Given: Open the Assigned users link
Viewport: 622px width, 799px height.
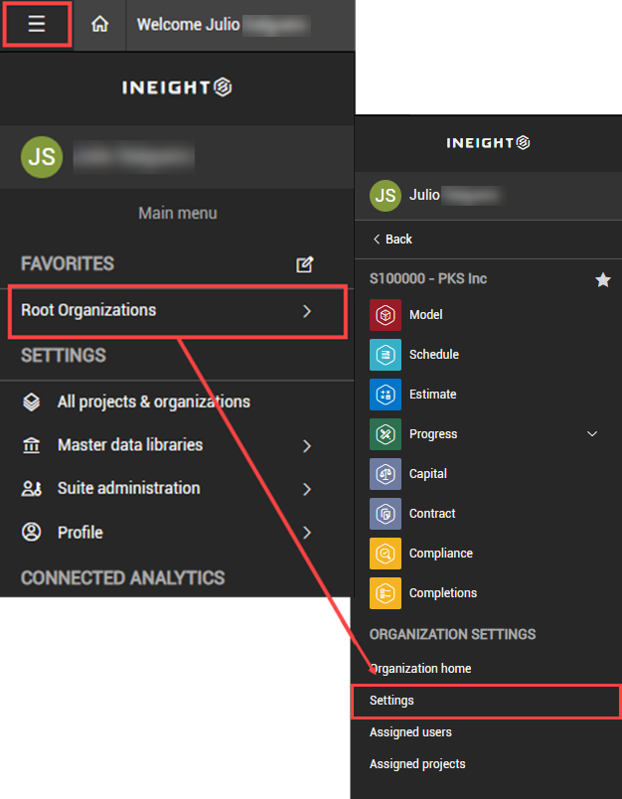Looking at the screenshot, I should tap(410, 732).
